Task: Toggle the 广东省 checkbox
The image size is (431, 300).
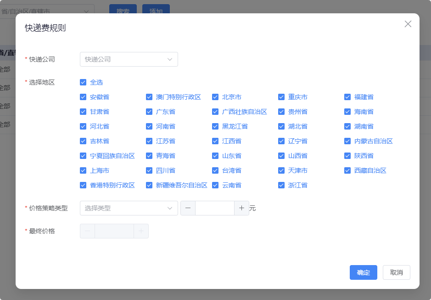Action: point(149,112)
